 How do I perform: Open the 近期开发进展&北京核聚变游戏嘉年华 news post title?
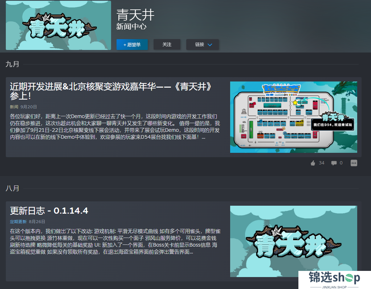point(110,91)
